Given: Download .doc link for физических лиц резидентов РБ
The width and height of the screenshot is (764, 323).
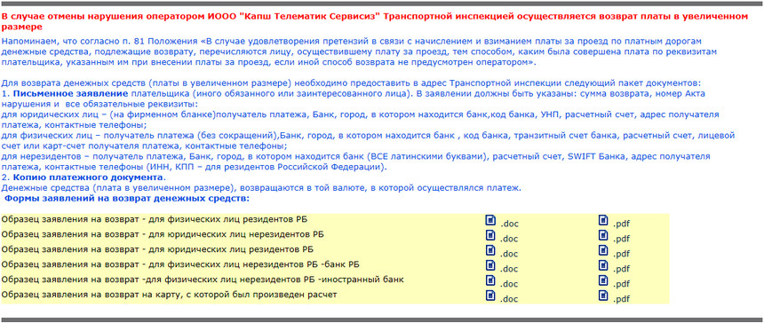Looking at the screenshot, I should click(509, 224).
